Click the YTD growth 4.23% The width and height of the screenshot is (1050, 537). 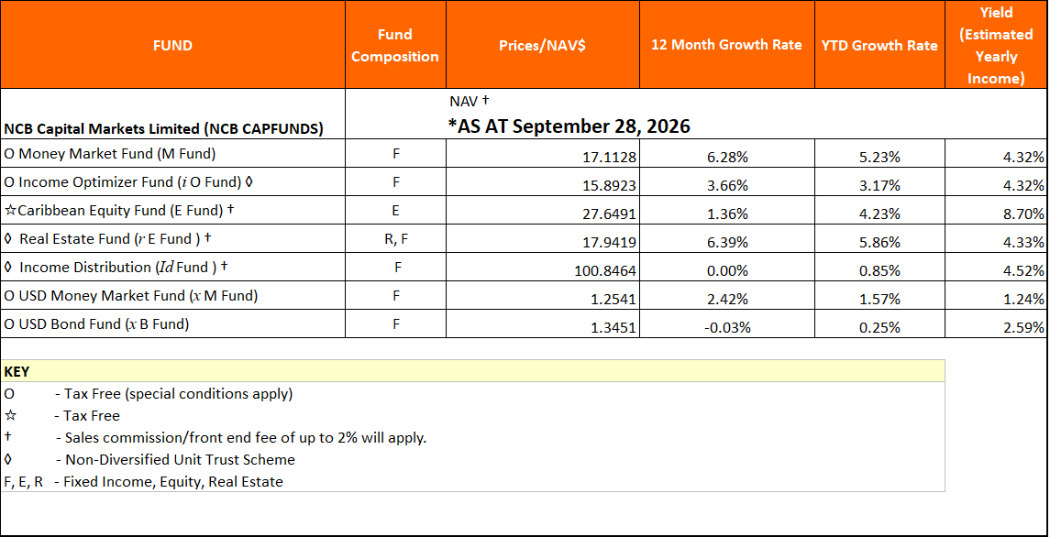(x=880, y=214)
